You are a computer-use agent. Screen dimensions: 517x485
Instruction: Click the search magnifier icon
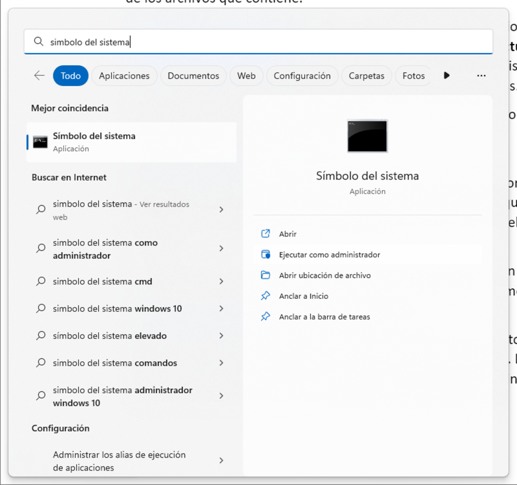(39, 41)
